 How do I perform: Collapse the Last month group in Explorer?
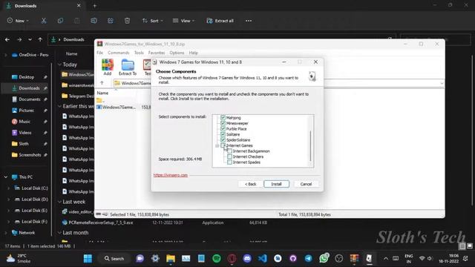59,232
